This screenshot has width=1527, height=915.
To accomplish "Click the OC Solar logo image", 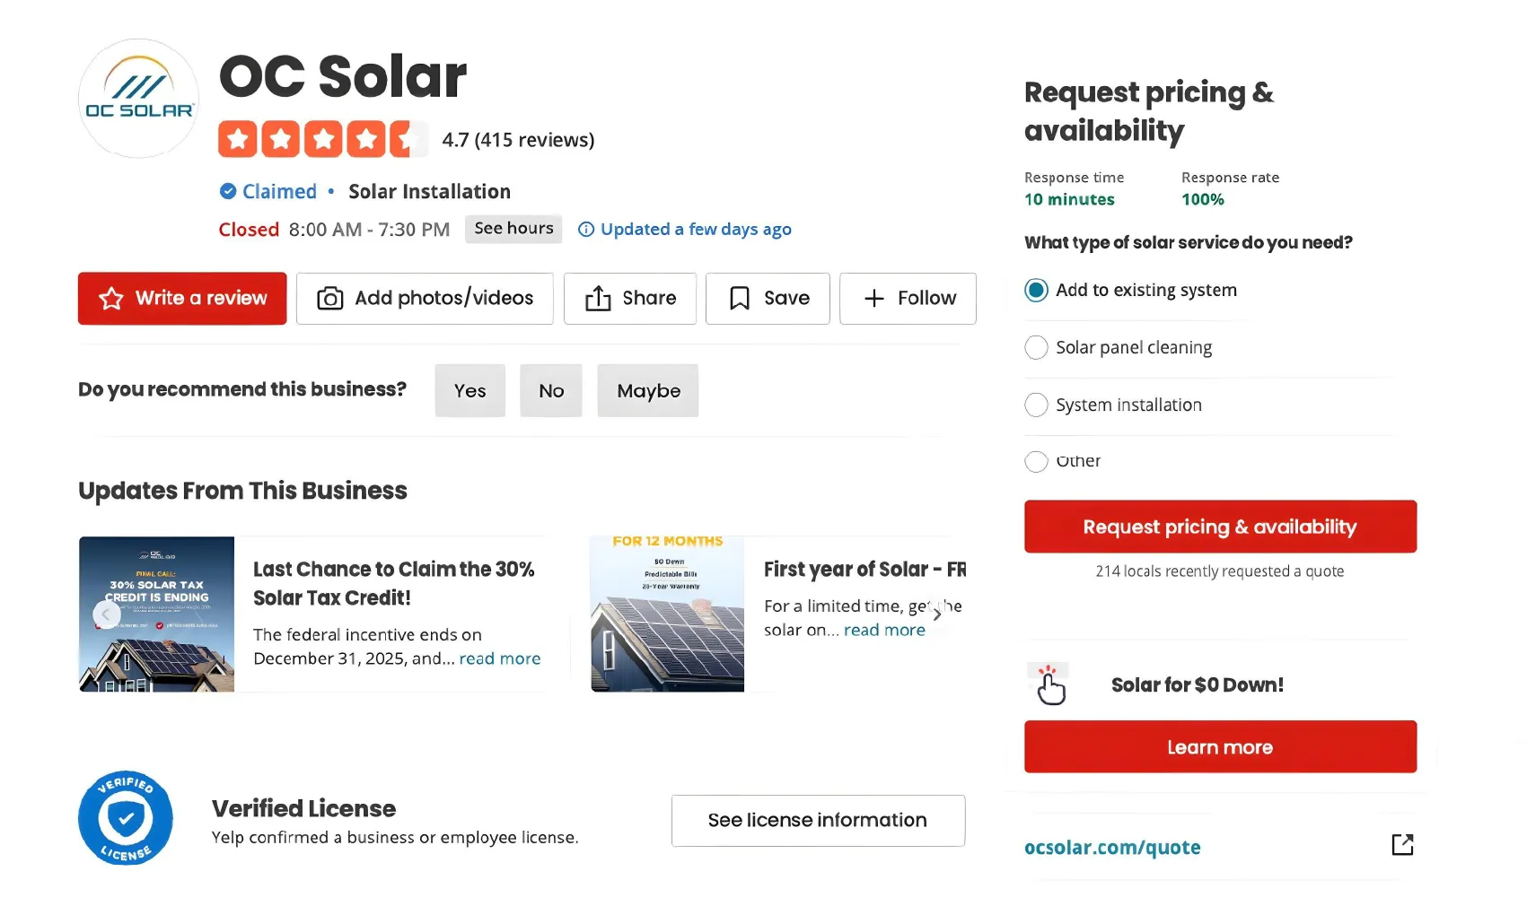I will click(x=137, y=98).
